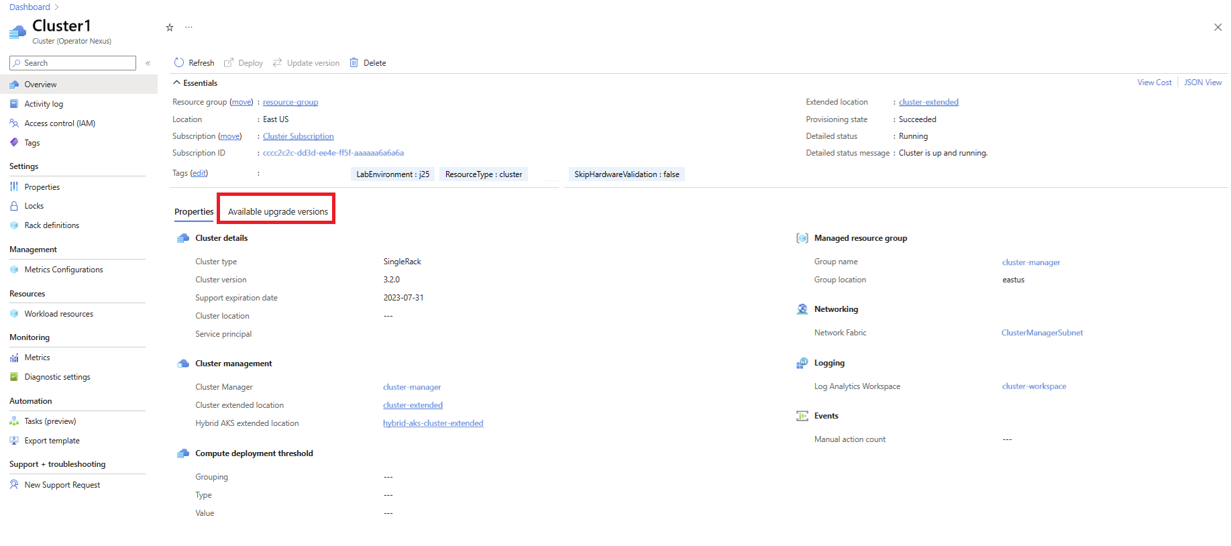This screenshot has width=1231, height=546.
Task: Click the Cluster1 cloud icon in header
Action: (17, 31)
